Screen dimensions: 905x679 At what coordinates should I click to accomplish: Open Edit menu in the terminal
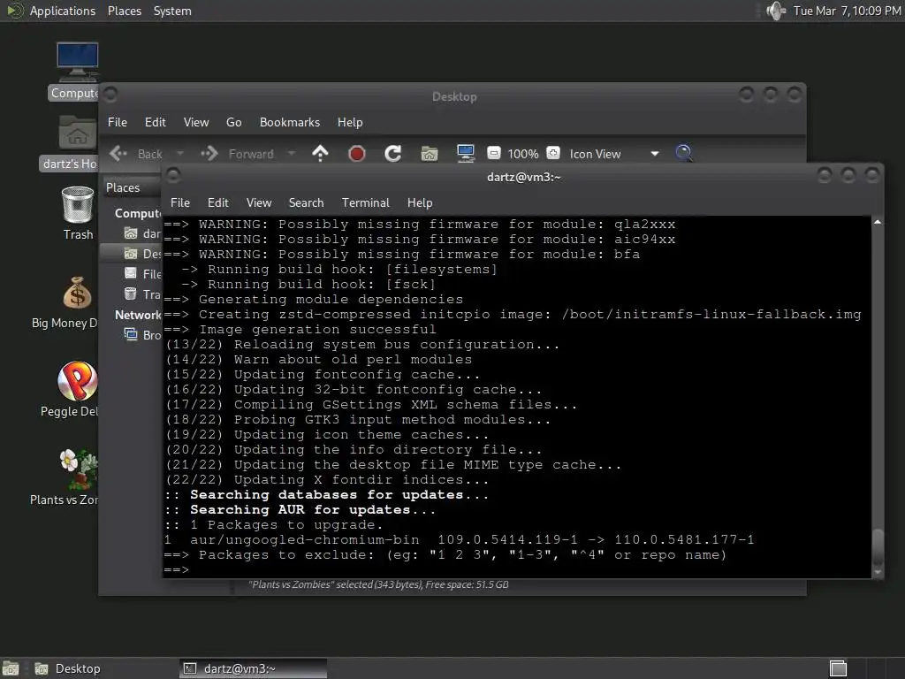point(218,202)
